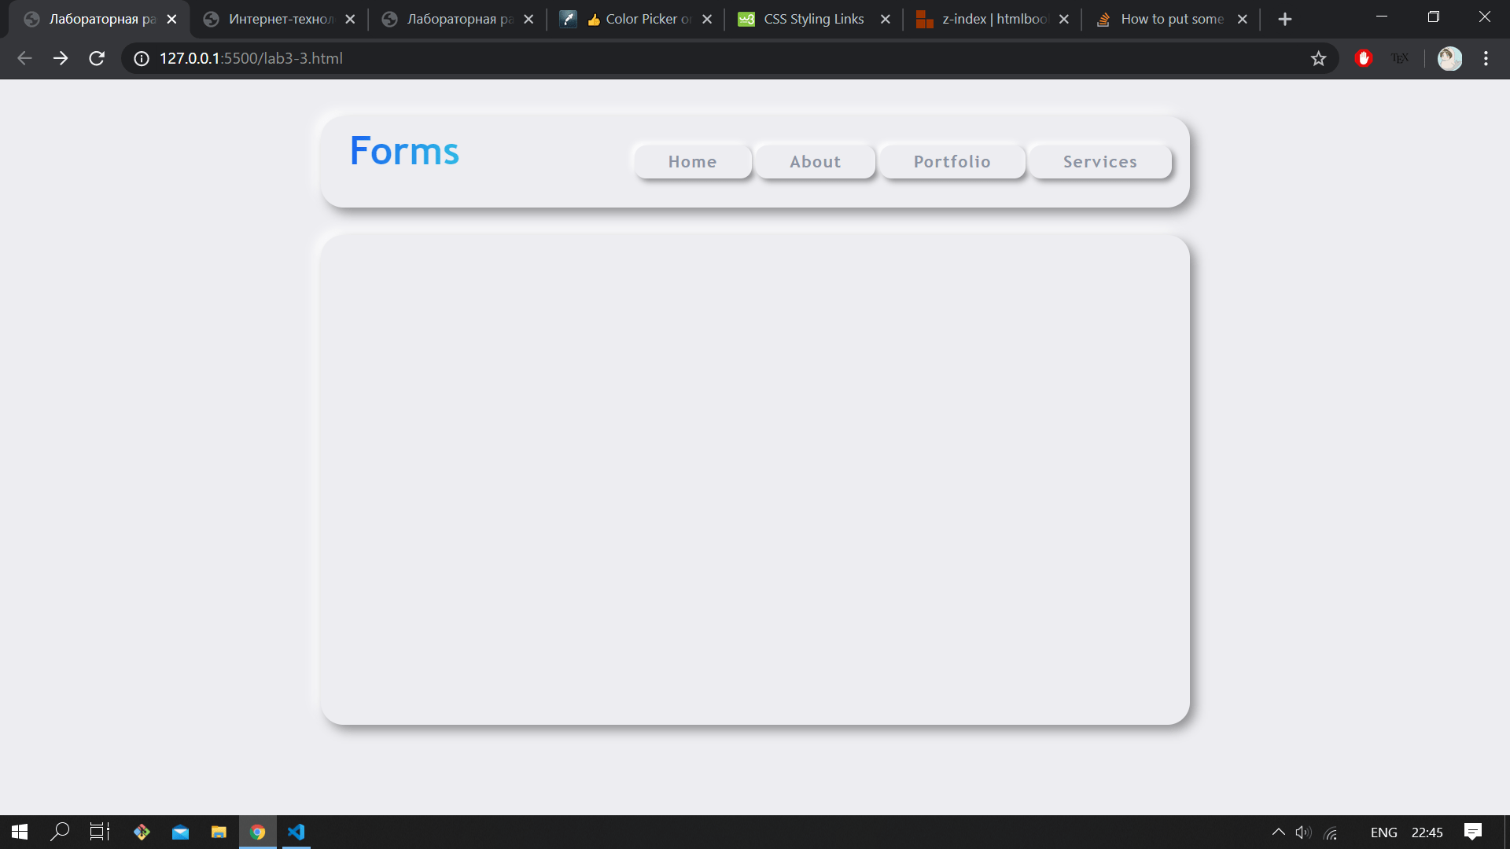This screenshot has height=849, width=1510.
Task: Open Visual Studio Code from taskbar
Action: click(x=296, y=832)
